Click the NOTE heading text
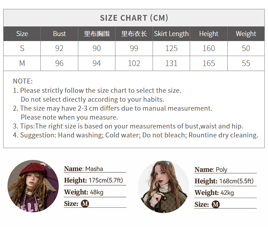 (x=23, y=81)
